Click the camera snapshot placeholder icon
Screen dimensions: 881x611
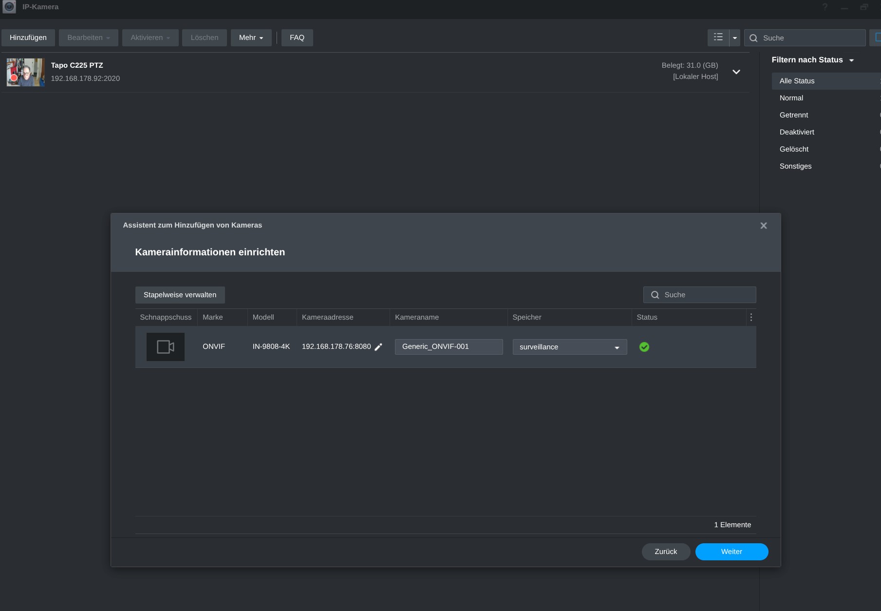(x=166, y=347)
